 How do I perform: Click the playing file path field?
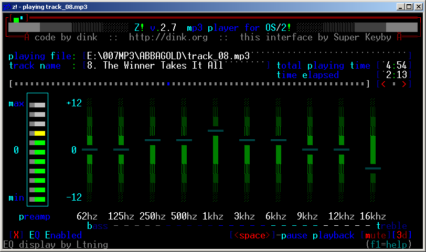[x=168, y=56]
